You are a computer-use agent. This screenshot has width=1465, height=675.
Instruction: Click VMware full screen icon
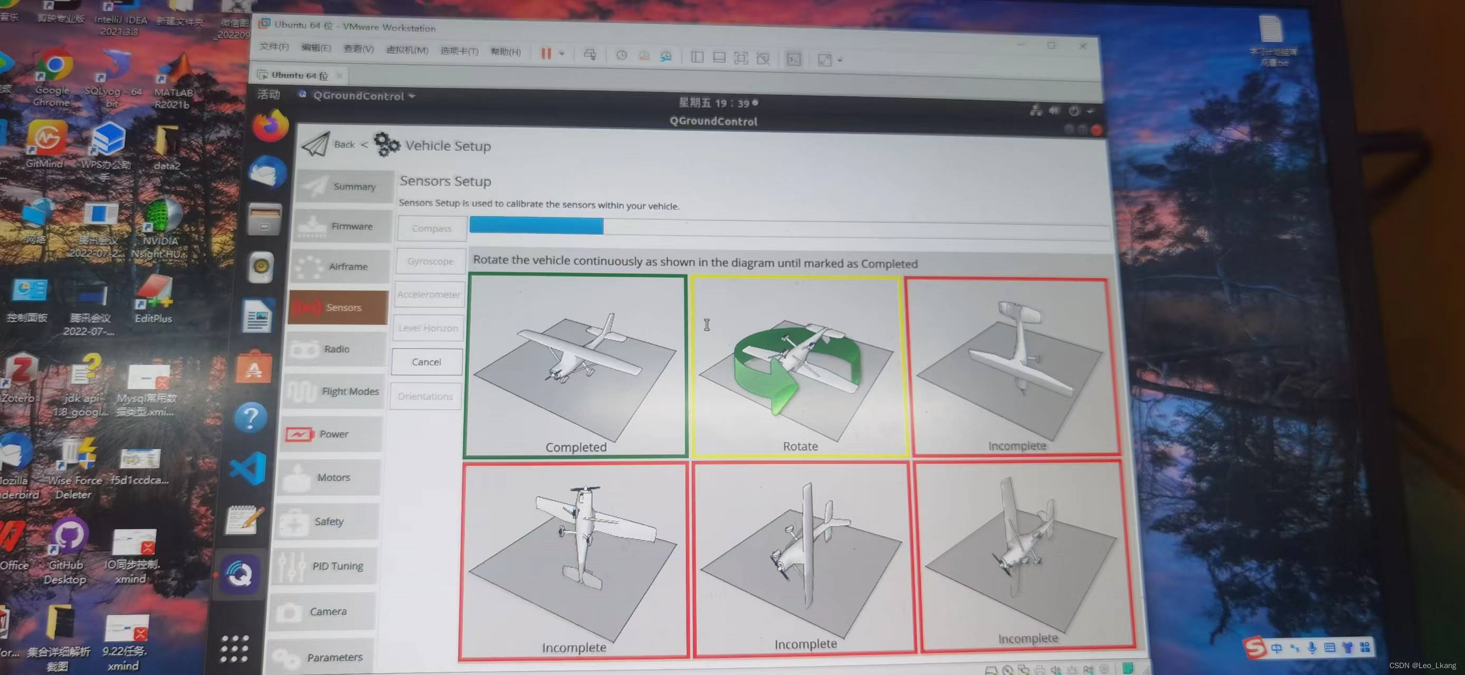point(740,57)
